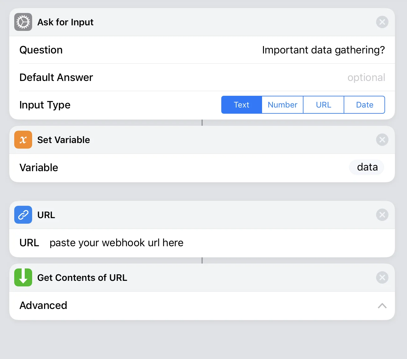Click the blue URL link icon
Viewport: 407px width, 359px height.
[23, 215]
